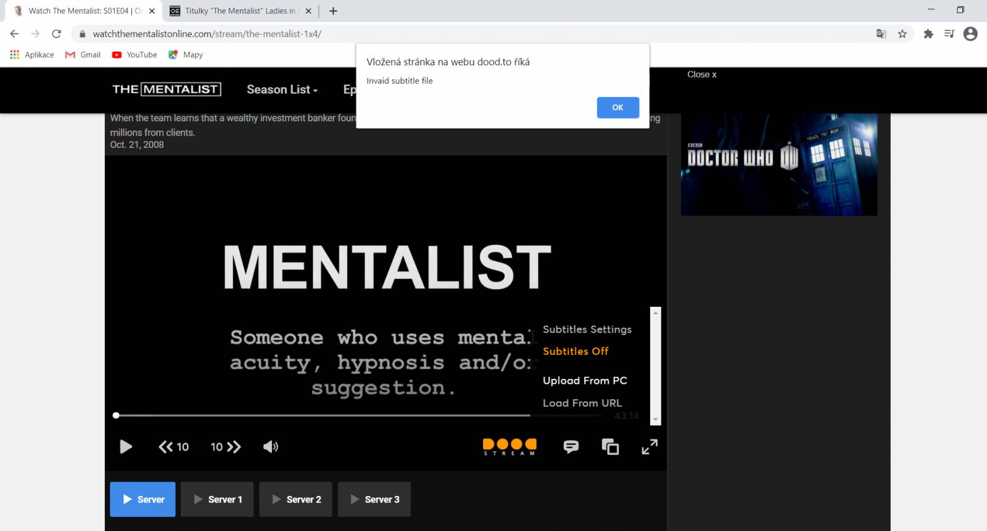Select the Watch The Mentalist S01E04 tab
The image size is (987, 531).
[x=83, y=11]
